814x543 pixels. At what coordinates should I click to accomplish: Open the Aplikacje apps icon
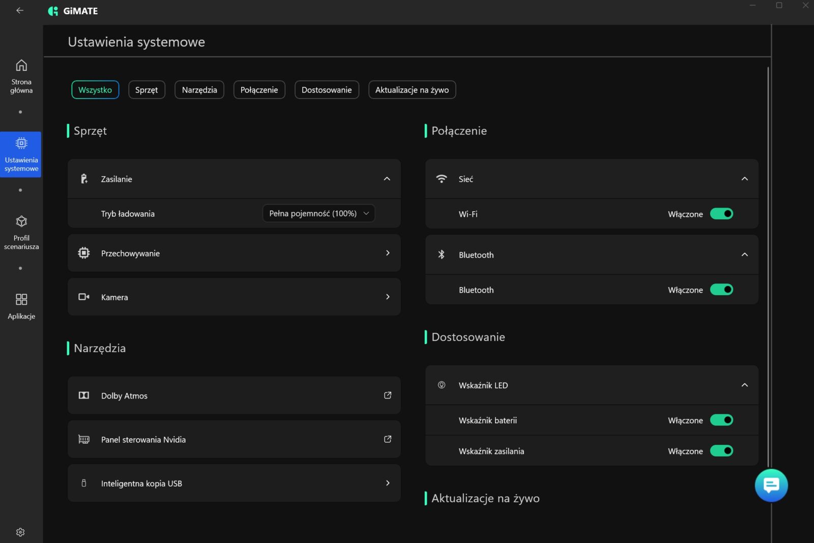pyautogui.click(x=21, y=299)
